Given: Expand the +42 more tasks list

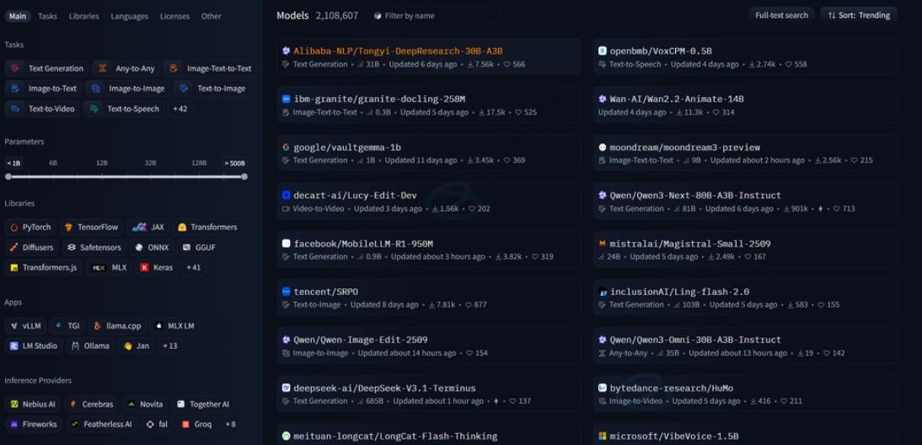Looking at the screenshot, I should point(180,109).
